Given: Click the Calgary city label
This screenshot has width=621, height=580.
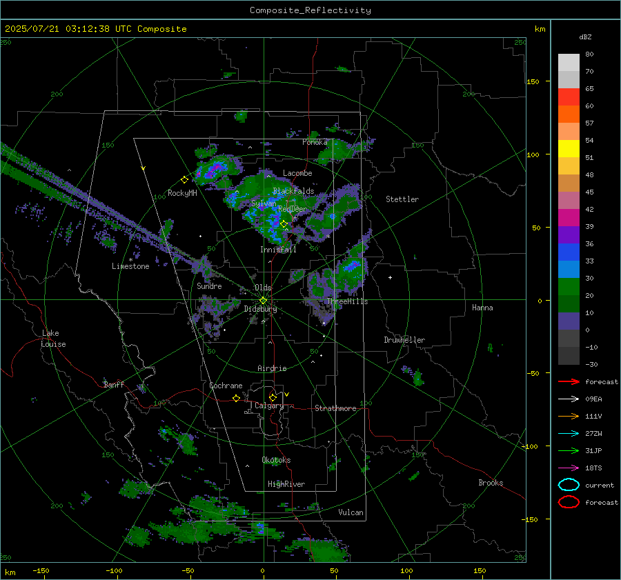Looking at the screenshot, I should (x=269, y=406).
